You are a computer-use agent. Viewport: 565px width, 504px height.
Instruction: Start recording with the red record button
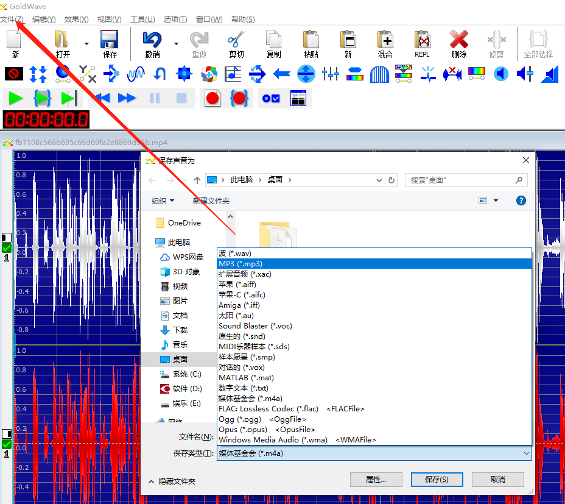click(212, 98)
